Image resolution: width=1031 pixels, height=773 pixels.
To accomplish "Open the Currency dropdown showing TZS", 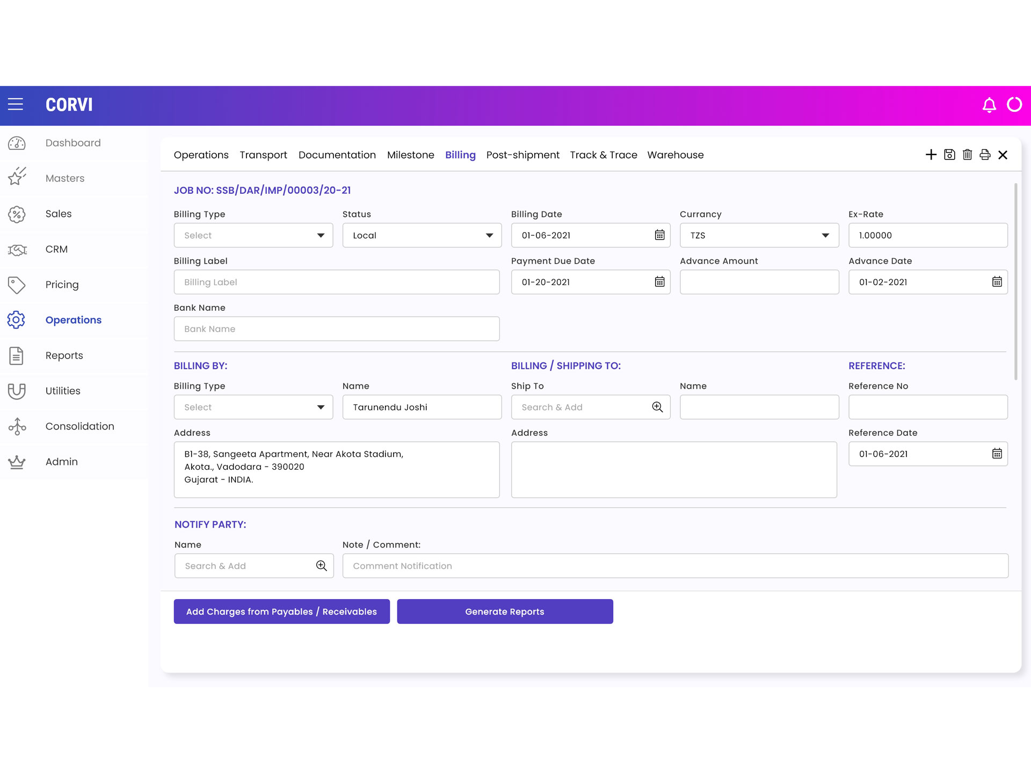I will (759, 235).
